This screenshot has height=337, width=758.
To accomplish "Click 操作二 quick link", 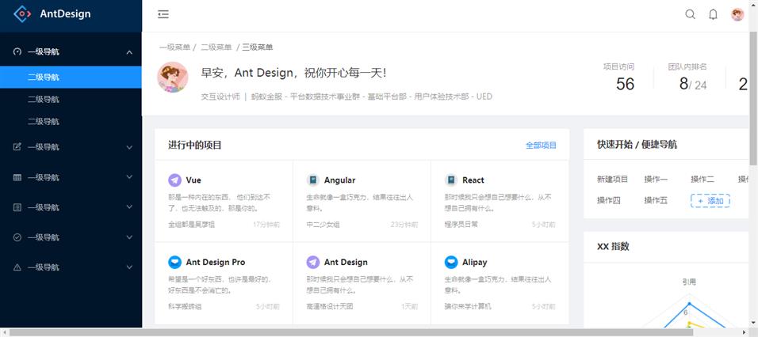I will click(x=702, y=180).
